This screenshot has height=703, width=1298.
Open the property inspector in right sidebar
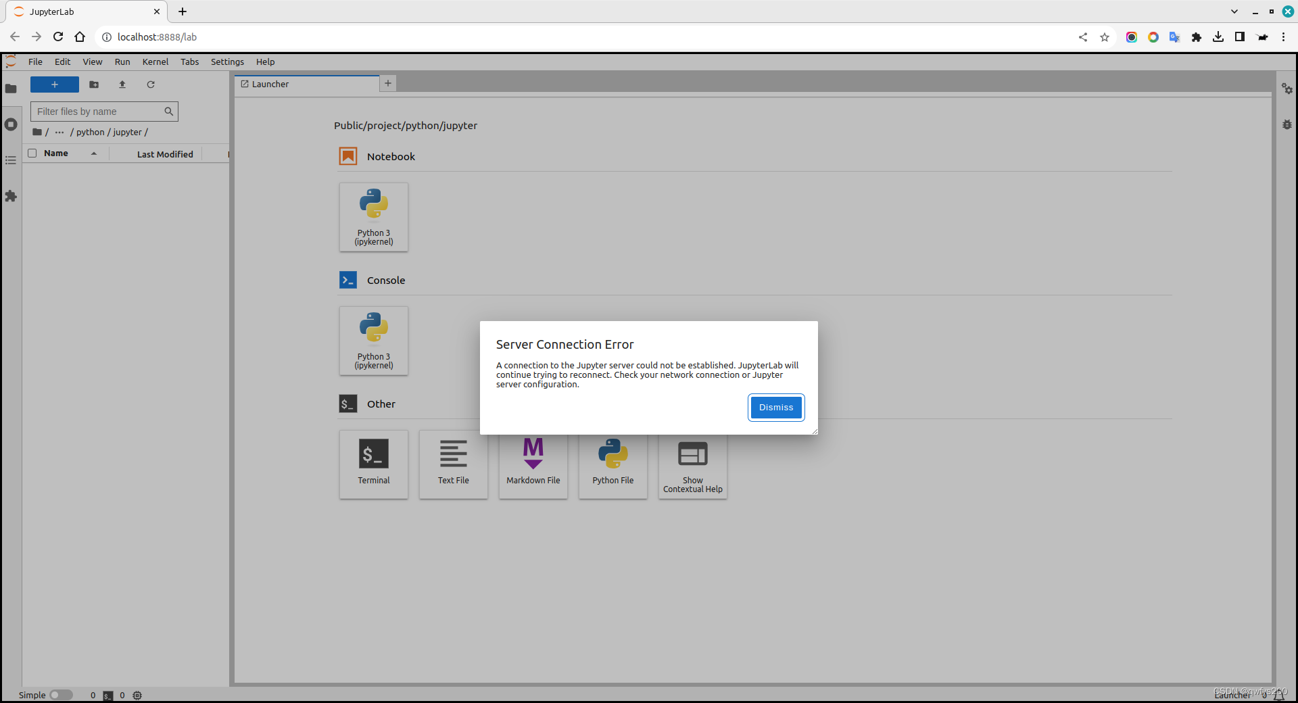[1287, 89]
